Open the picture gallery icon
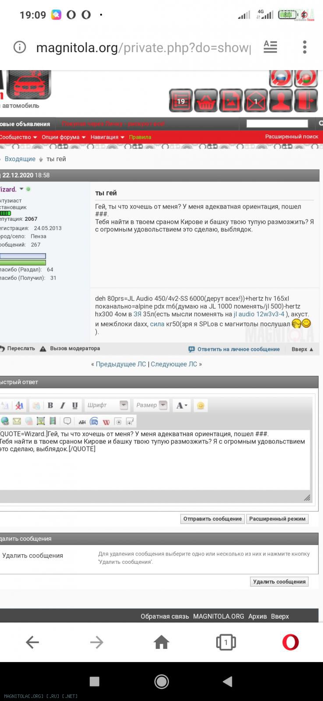Screen dimensions: 323x701 click(231, 101)
